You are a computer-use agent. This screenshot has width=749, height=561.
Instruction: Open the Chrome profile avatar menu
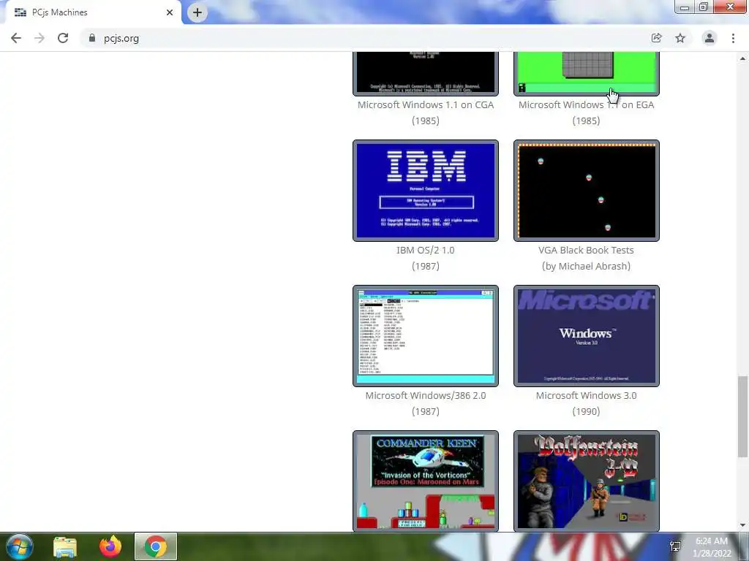coord(710,38)
